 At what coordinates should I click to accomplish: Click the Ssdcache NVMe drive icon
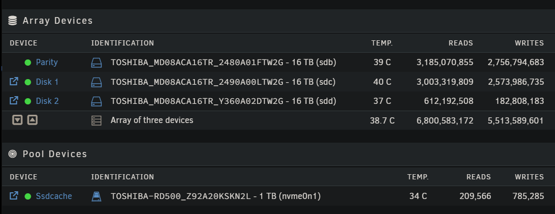coord(97,196)
